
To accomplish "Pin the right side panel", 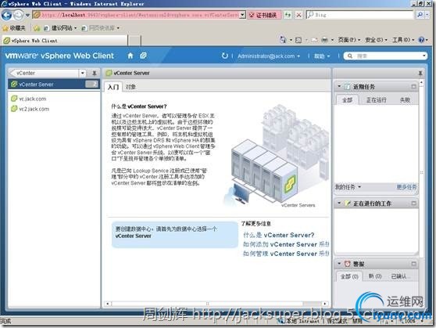I will click(x=420, y=74).
